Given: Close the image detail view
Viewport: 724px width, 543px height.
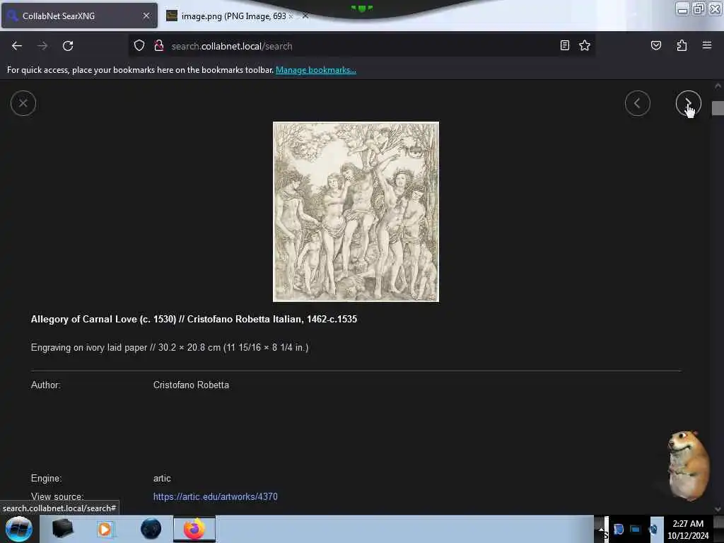Looking at the screenshot, I should pyautogui.click(x=23, y=103).
